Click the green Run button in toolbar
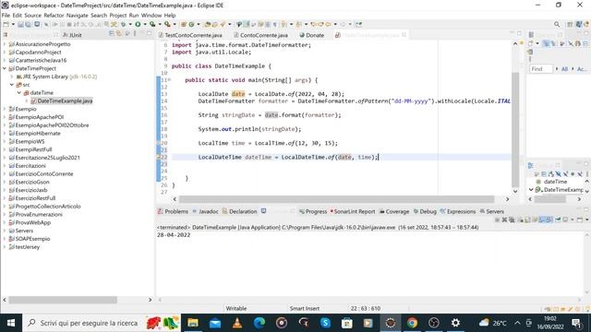The width and height of the screenshot is (591, 332). coord(138,25)
